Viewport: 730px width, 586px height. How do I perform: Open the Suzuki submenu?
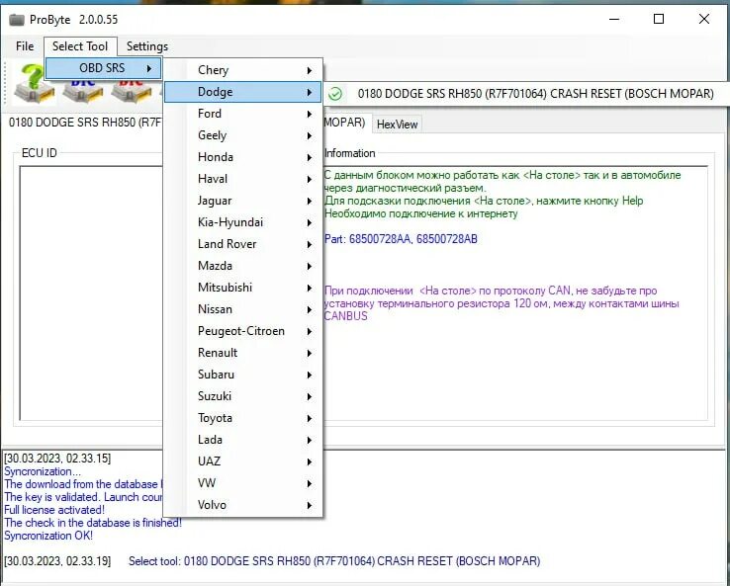[242, 396]
